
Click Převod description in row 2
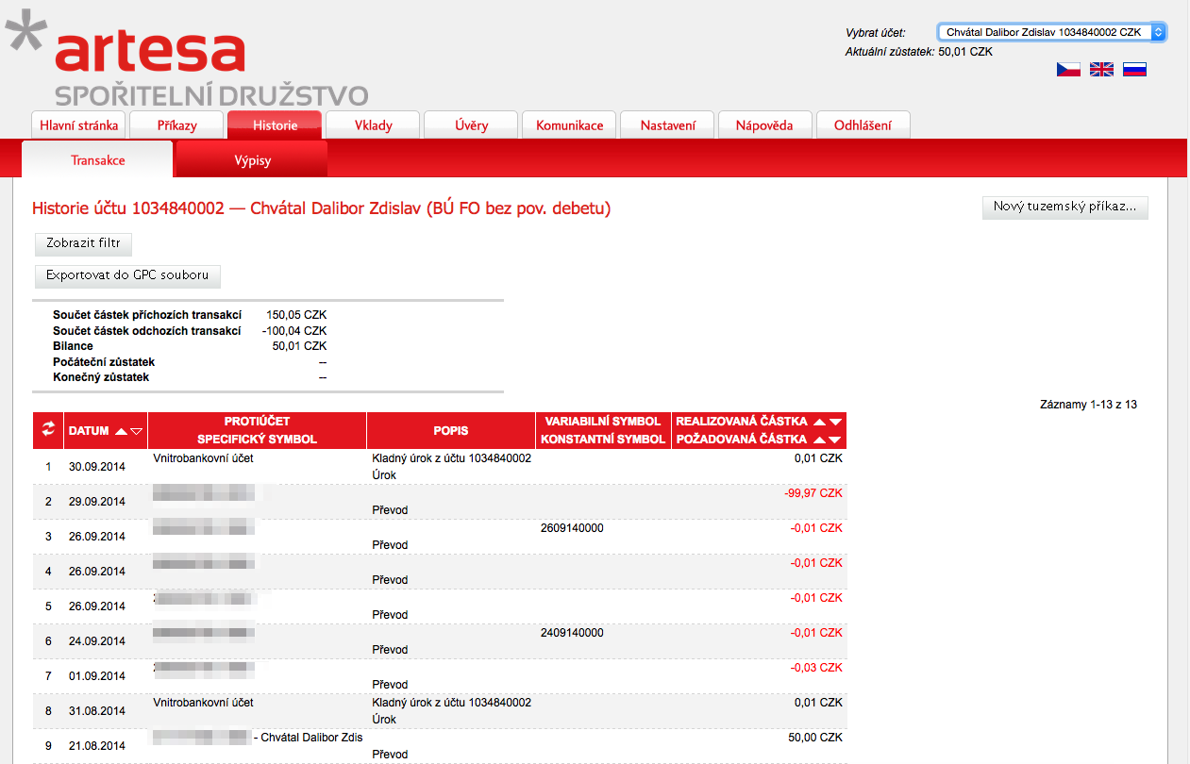[x=390, y=510]
